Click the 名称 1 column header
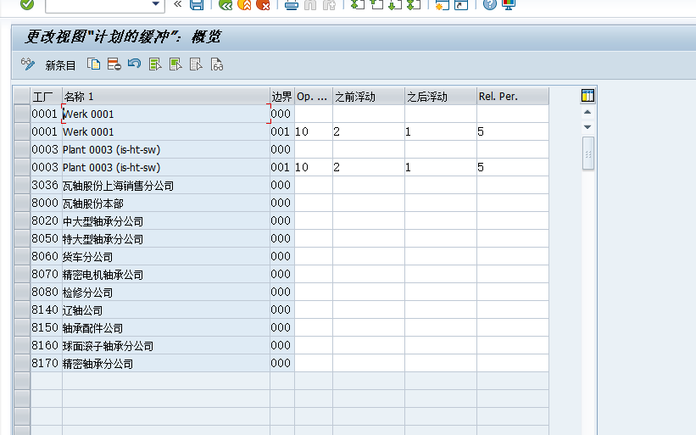This screenshot has height=435, width=696. pyautogui.click(x=166, y=97)
